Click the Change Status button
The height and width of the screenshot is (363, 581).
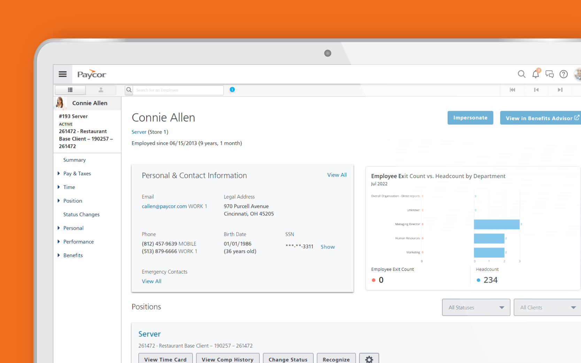coord(288,359)
